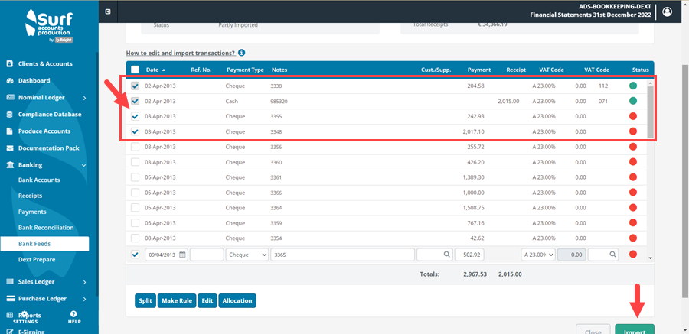Click the green Import button
Image resolution: width=689 pixels, height=334 pixels.
[635, 330]
